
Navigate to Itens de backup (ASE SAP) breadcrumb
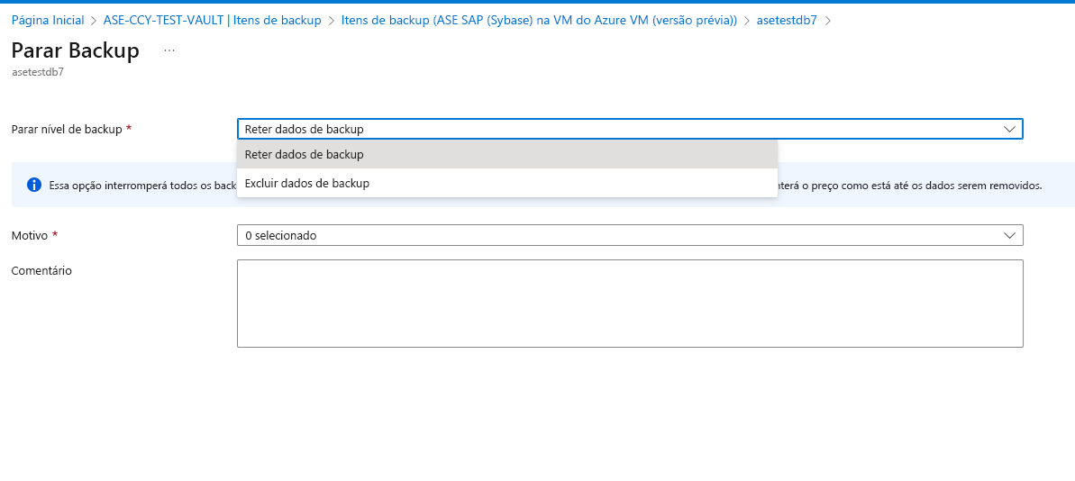coord(539,20)
